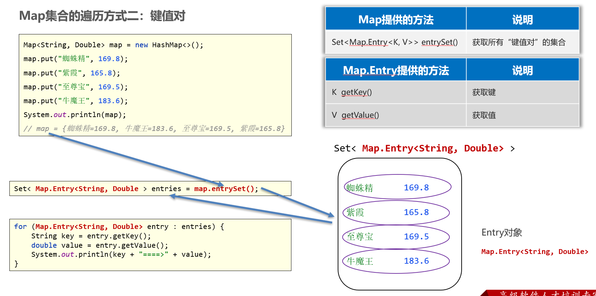
Task: Click the 'double value = entry.getValue();' line
Action: coord(100,245)
